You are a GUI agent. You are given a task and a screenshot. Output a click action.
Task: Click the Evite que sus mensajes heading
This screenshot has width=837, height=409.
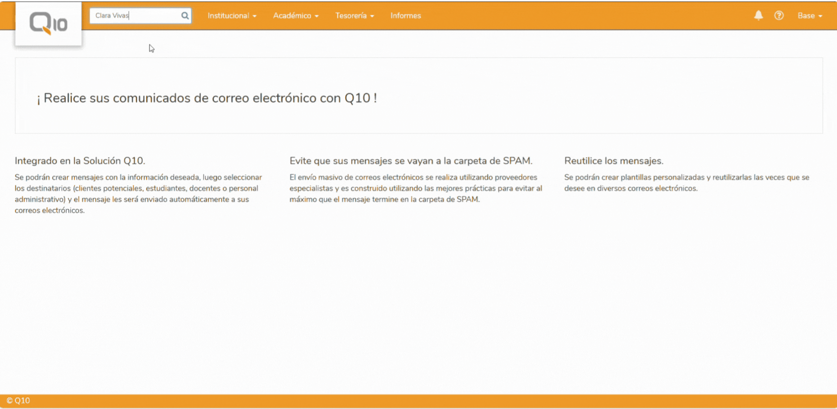411,160
